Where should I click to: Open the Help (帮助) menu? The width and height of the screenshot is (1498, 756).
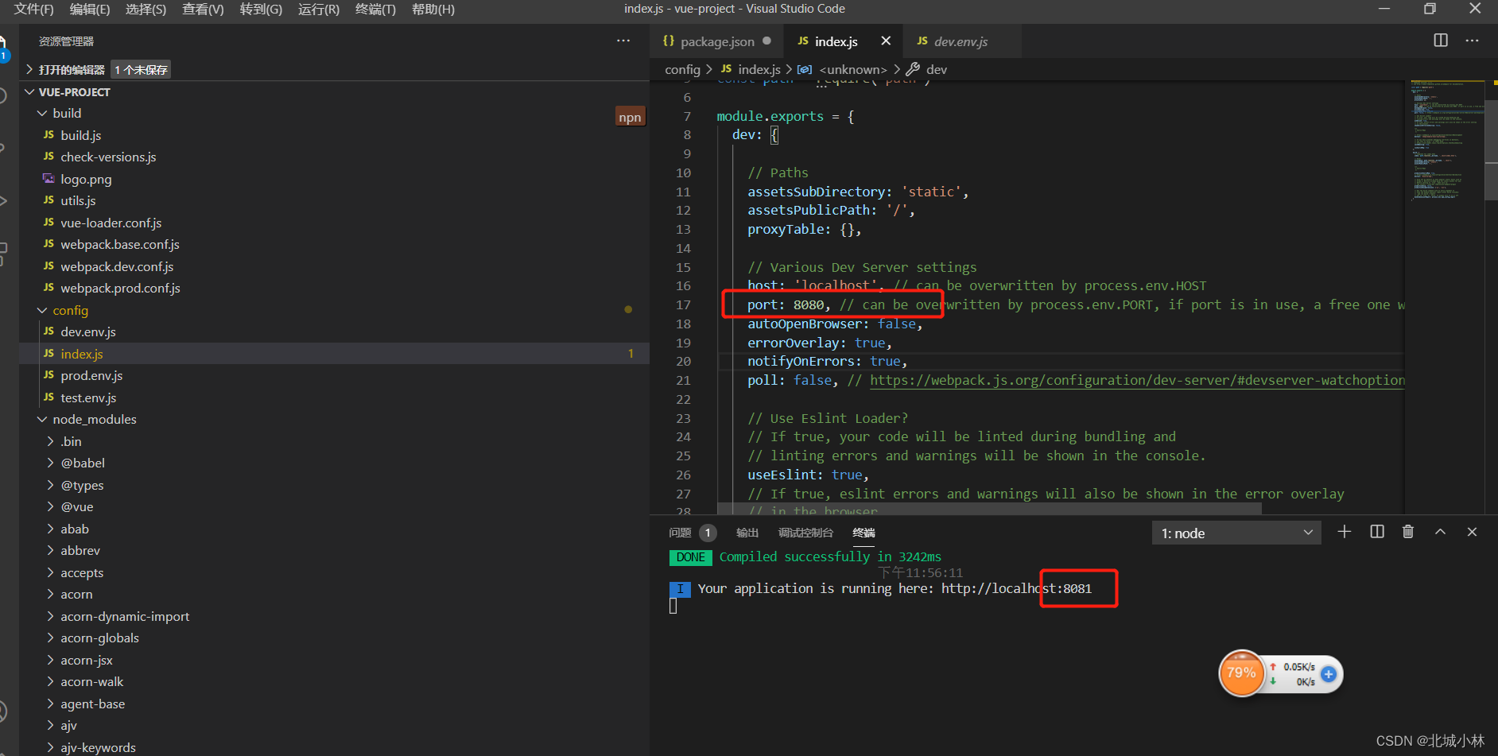pos(433,10)
